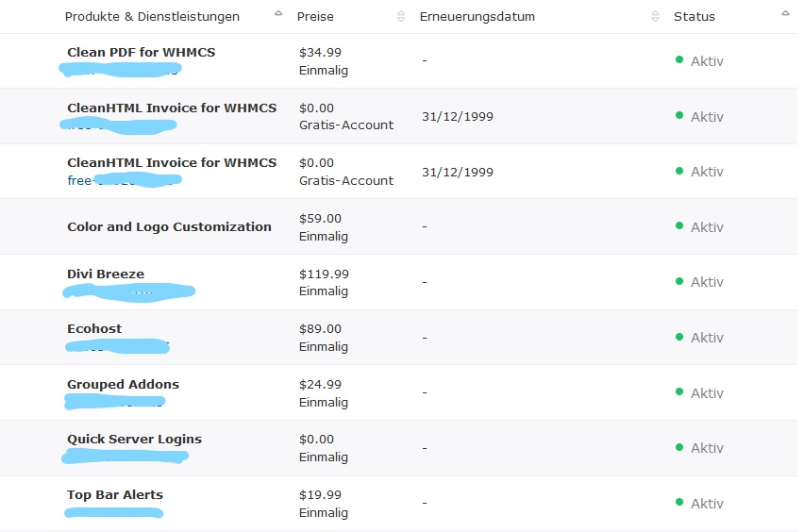Open the Ecohost product entry
804x532 pixels.
94,328
